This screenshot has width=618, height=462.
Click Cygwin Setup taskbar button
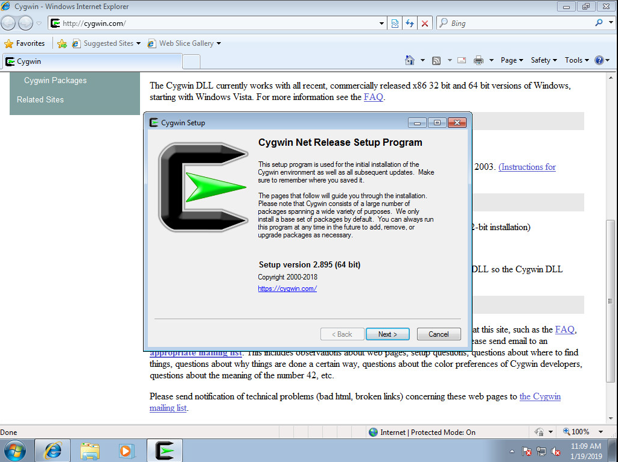tap(164, 451)
